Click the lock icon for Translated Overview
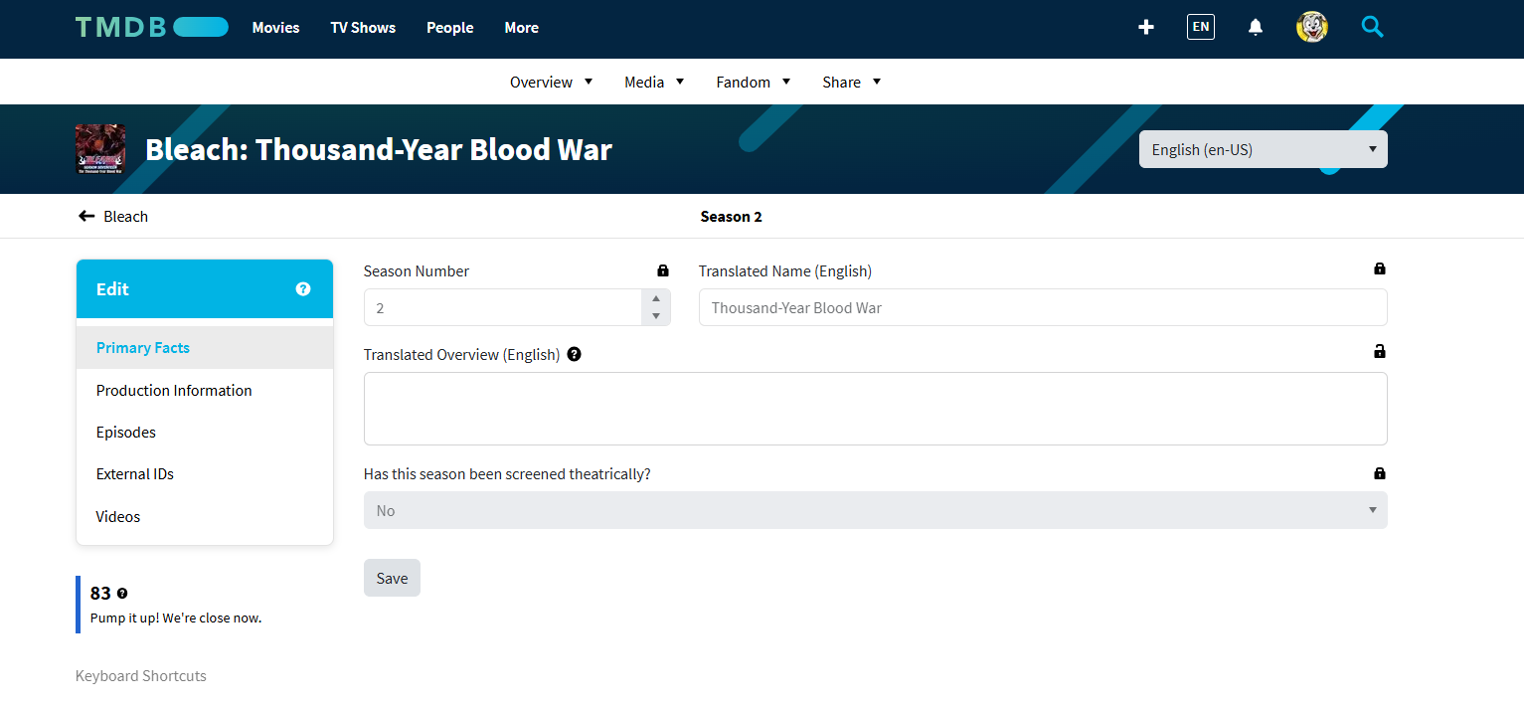The width and height of the screenshot is (1524, 708). [1380, 351]
